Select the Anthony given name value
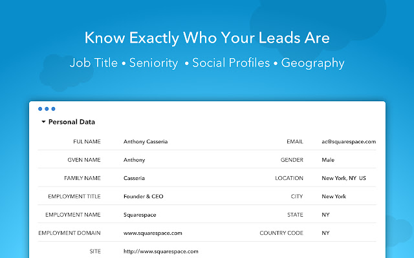The image size is (414, 258). pyautogui.click(x=134, y=160)
